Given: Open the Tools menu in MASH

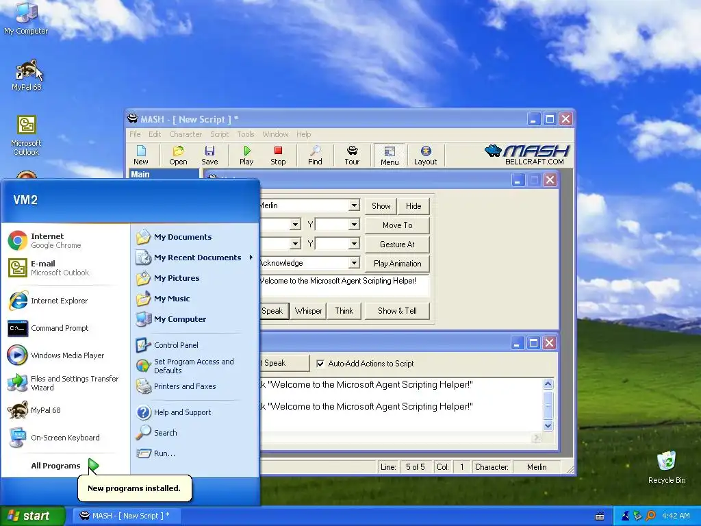Looking at the screenshot, I should tap(246, 134).
